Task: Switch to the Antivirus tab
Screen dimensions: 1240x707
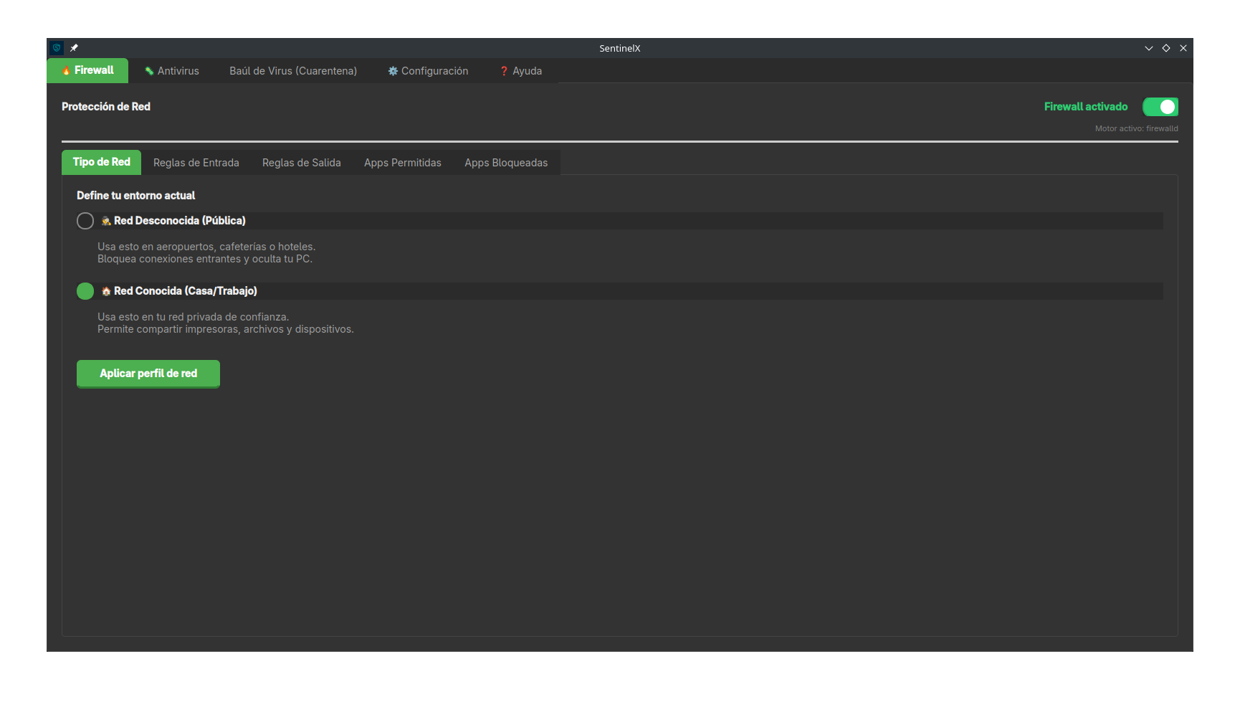Action: tap(172, 71)
